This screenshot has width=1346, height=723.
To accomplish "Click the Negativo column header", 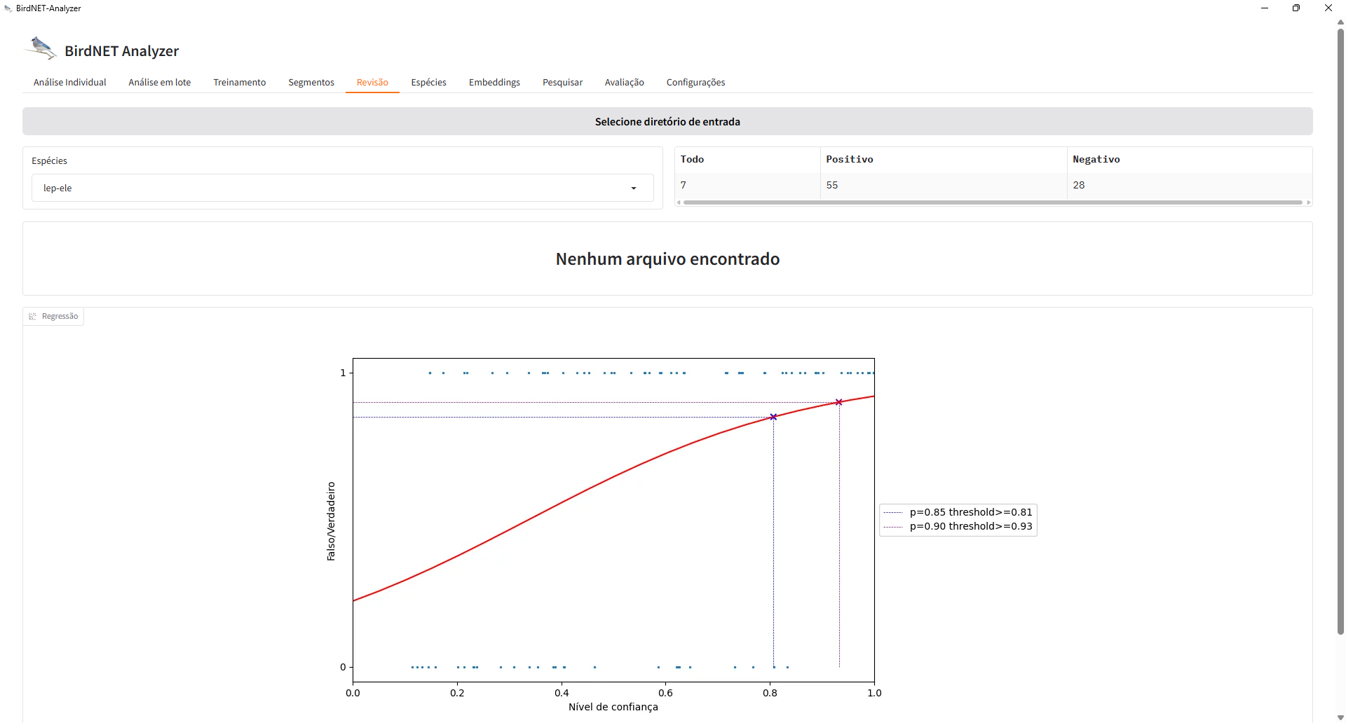I will pyautogui.click(x=1189, y=159).
